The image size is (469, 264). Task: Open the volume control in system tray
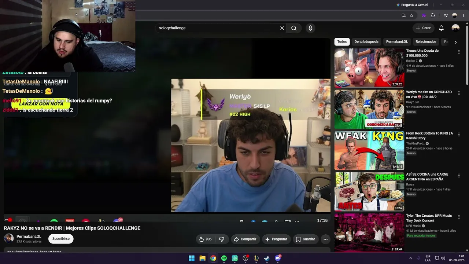[x=443, y=258]
